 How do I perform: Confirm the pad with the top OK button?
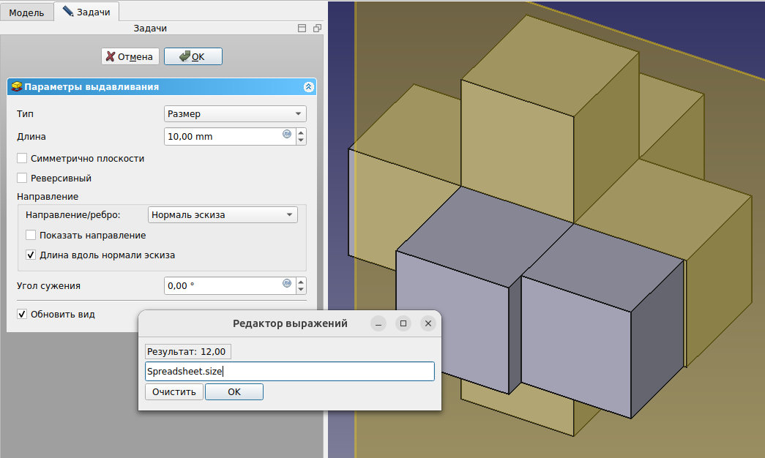coord(193,56)
